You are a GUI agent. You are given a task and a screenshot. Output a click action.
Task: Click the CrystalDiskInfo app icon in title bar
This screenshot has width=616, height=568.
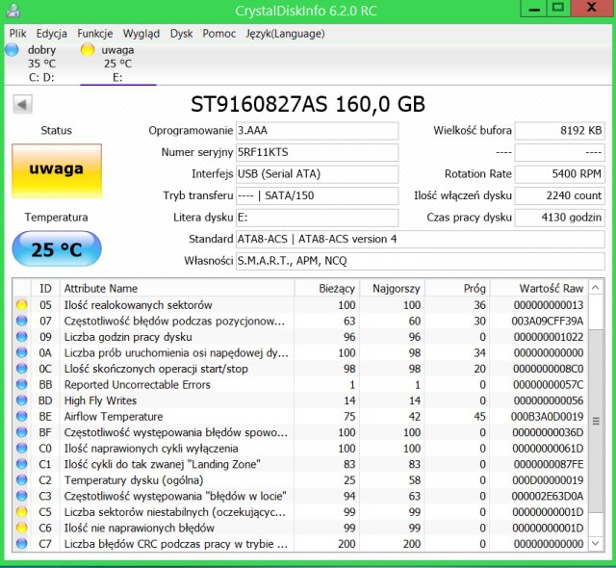click(x=13, y=10)
